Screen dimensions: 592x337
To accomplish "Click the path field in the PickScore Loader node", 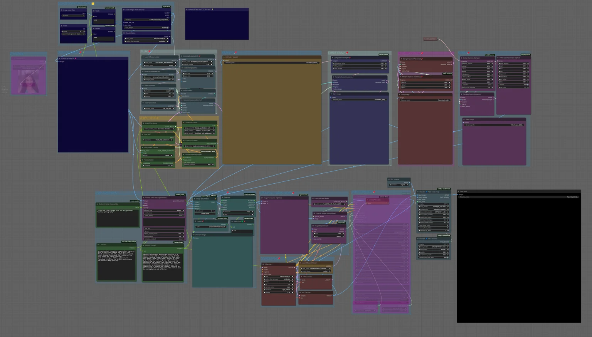I will [x=212, y=226].
